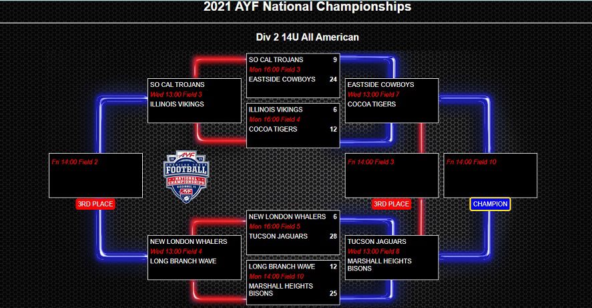Select the Fri 14:00 Field 10 championship game time

471,162
